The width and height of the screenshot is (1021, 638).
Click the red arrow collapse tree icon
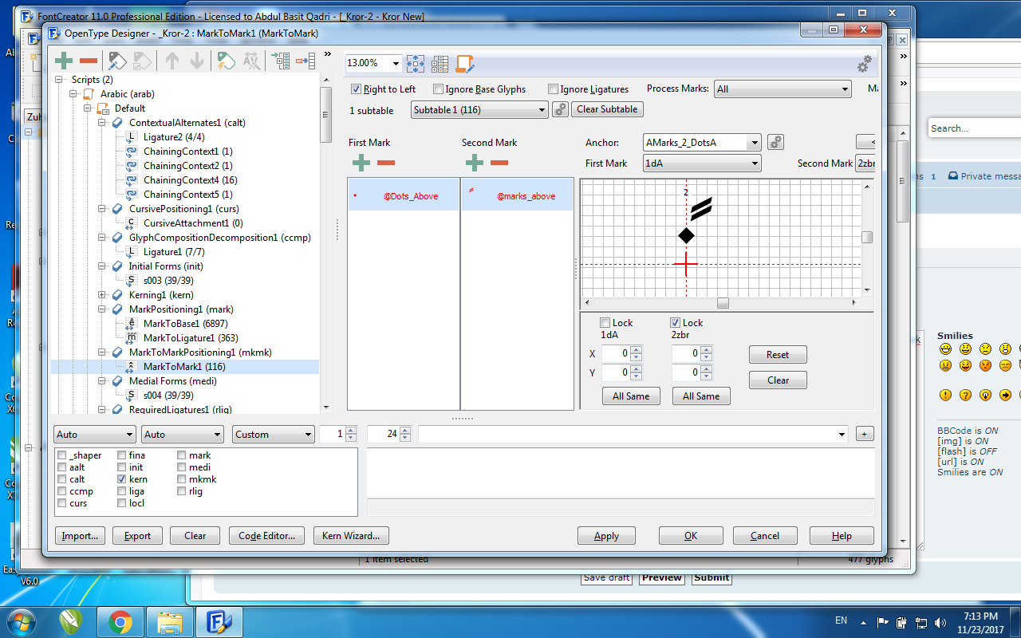tap(306, 61)
